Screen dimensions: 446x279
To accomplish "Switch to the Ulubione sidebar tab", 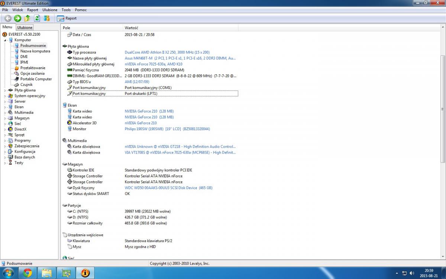I will tap(25, 28).
